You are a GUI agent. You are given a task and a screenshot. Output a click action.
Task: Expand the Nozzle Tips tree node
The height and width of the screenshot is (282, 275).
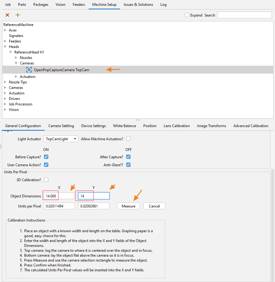click(x=5, y=82)
